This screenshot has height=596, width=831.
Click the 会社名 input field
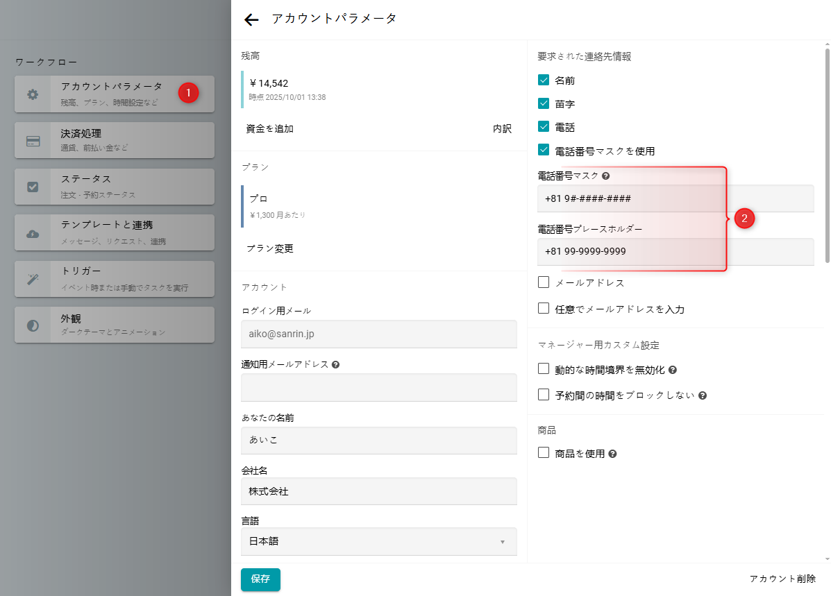[x=378, y=491]
